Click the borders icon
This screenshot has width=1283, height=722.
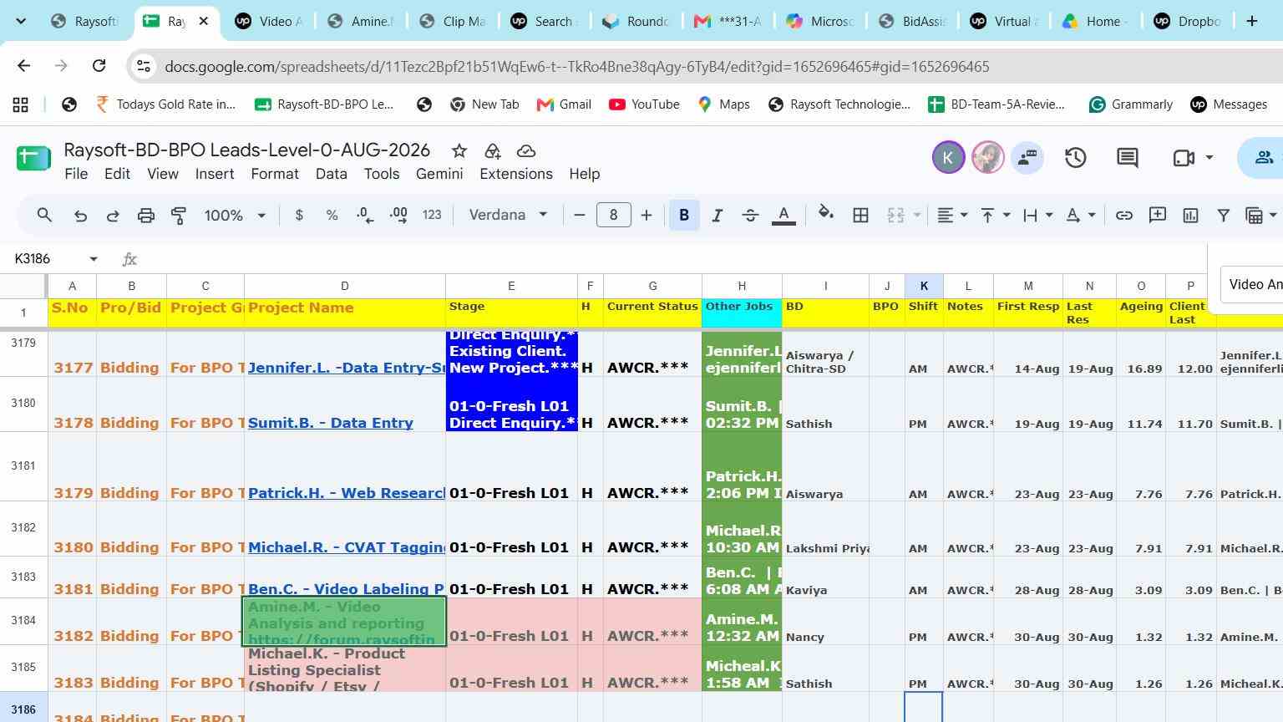pyautogui.click(x=860, y=216)
